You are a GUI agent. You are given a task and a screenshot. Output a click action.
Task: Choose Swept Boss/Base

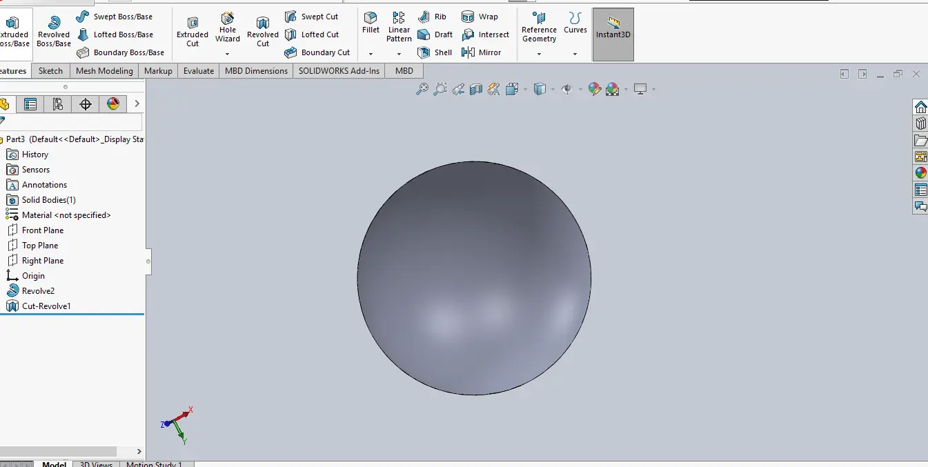pyautogui.click(x=115, y=17)
